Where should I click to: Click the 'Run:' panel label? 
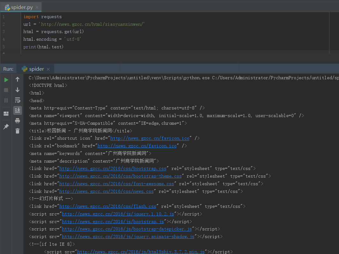tap(8, 69)
